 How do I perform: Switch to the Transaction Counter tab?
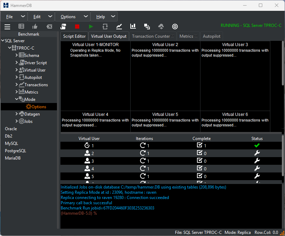[153, 36]
